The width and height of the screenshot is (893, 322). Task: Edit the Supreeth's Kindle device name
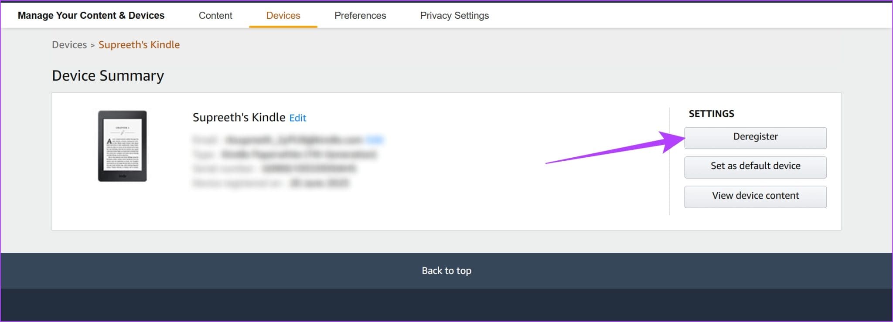(x=298, y=118)
